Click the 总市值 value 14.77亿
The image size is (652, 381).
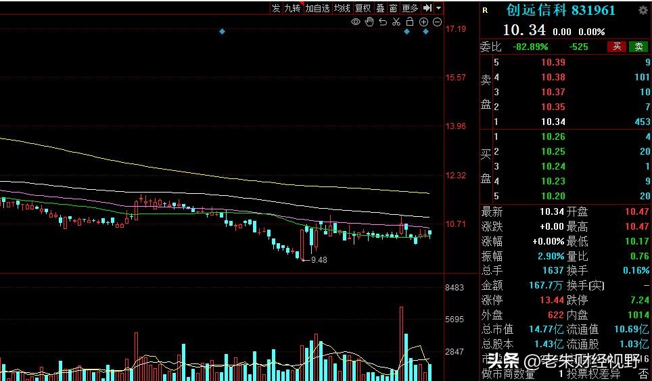coord(546,330)
